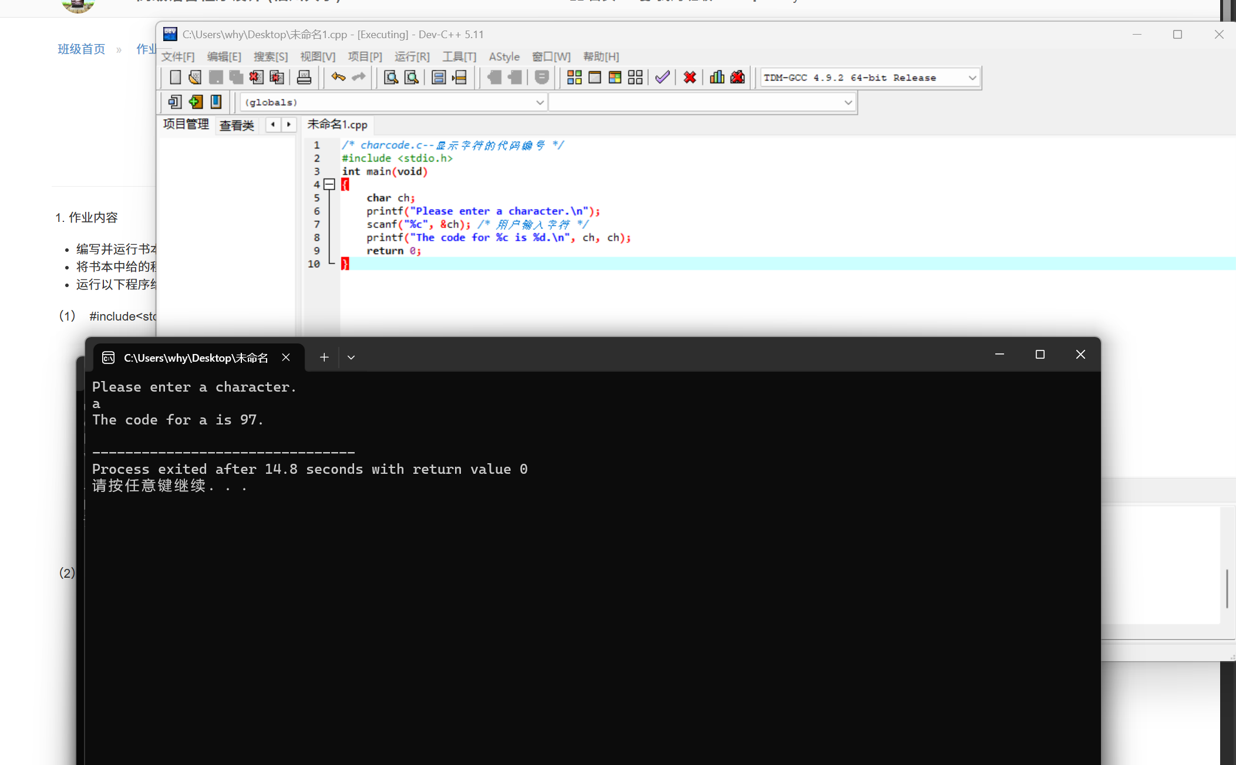Image resolution: width=1236 pixels, height=765 pixels.
Task: Click the Print icon in toolbar
Action: pos(304,77)
